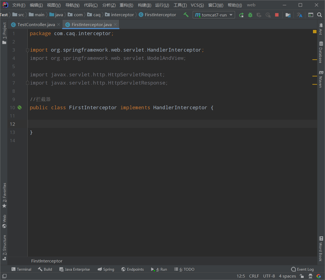The image size is (325, 280).
Task: Click the interceptor breadcrumb folder
Action: (119, 15)
